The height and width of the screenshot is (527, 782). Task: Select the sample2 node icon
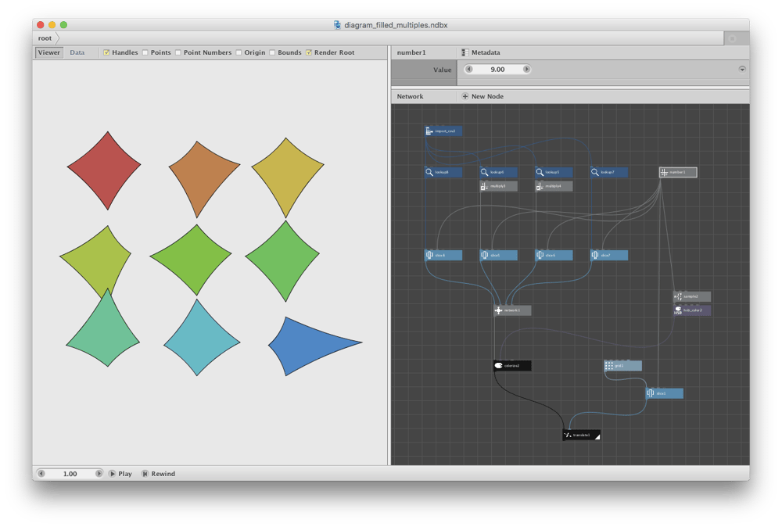(x=678, y=296)
